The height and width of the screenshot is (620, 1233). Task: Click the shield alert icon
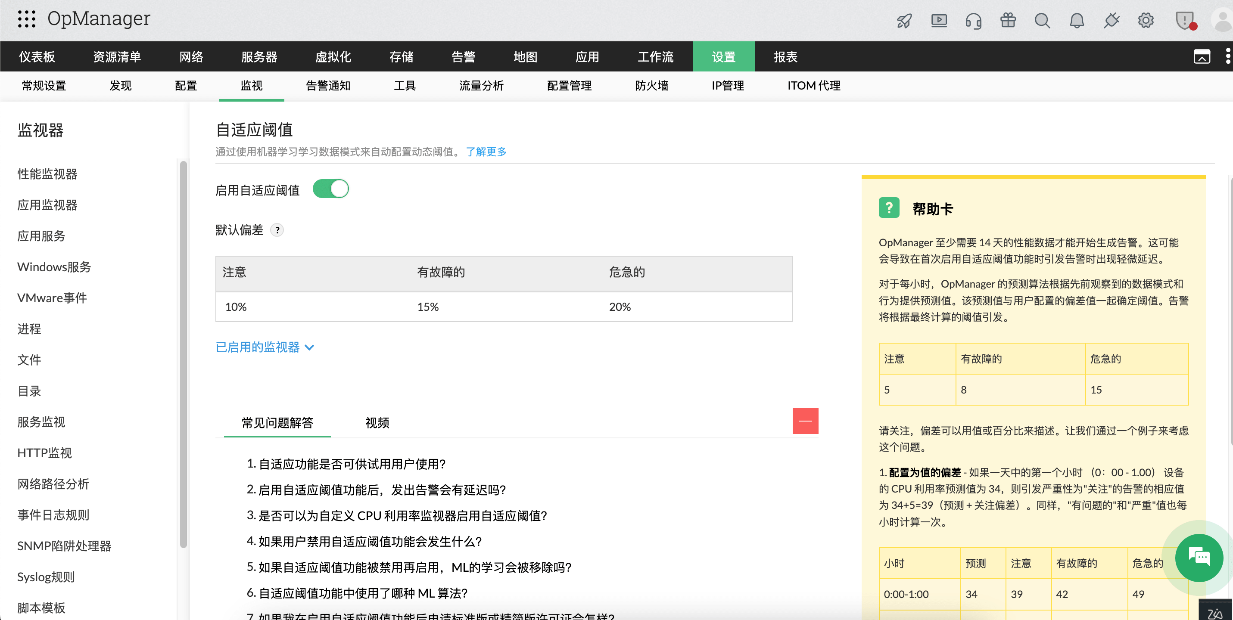coord(1185,21)
